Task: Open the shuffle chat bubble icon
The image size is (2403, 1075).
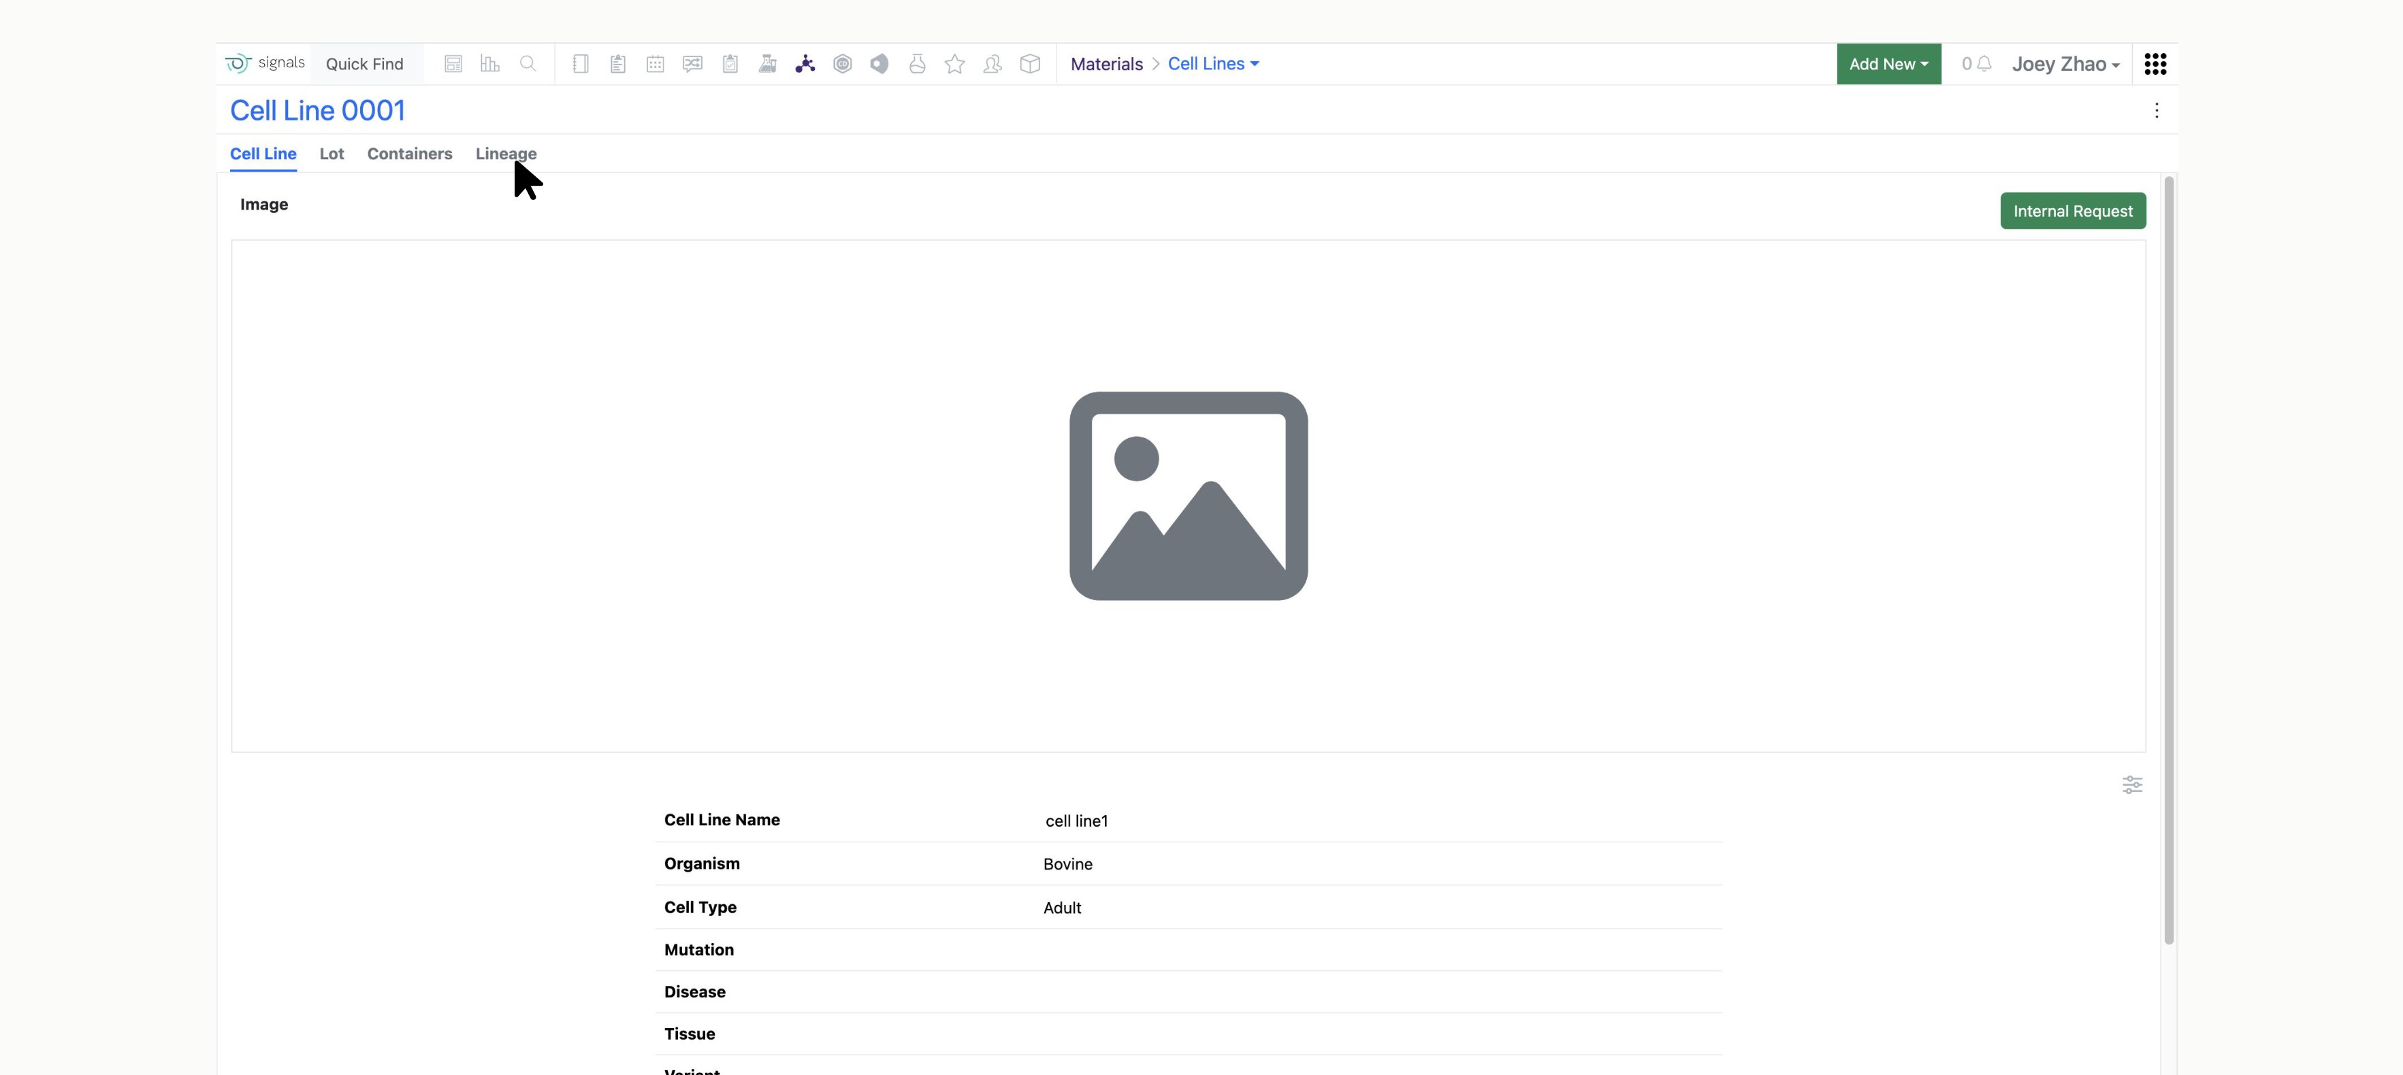Action: point(692,65)
